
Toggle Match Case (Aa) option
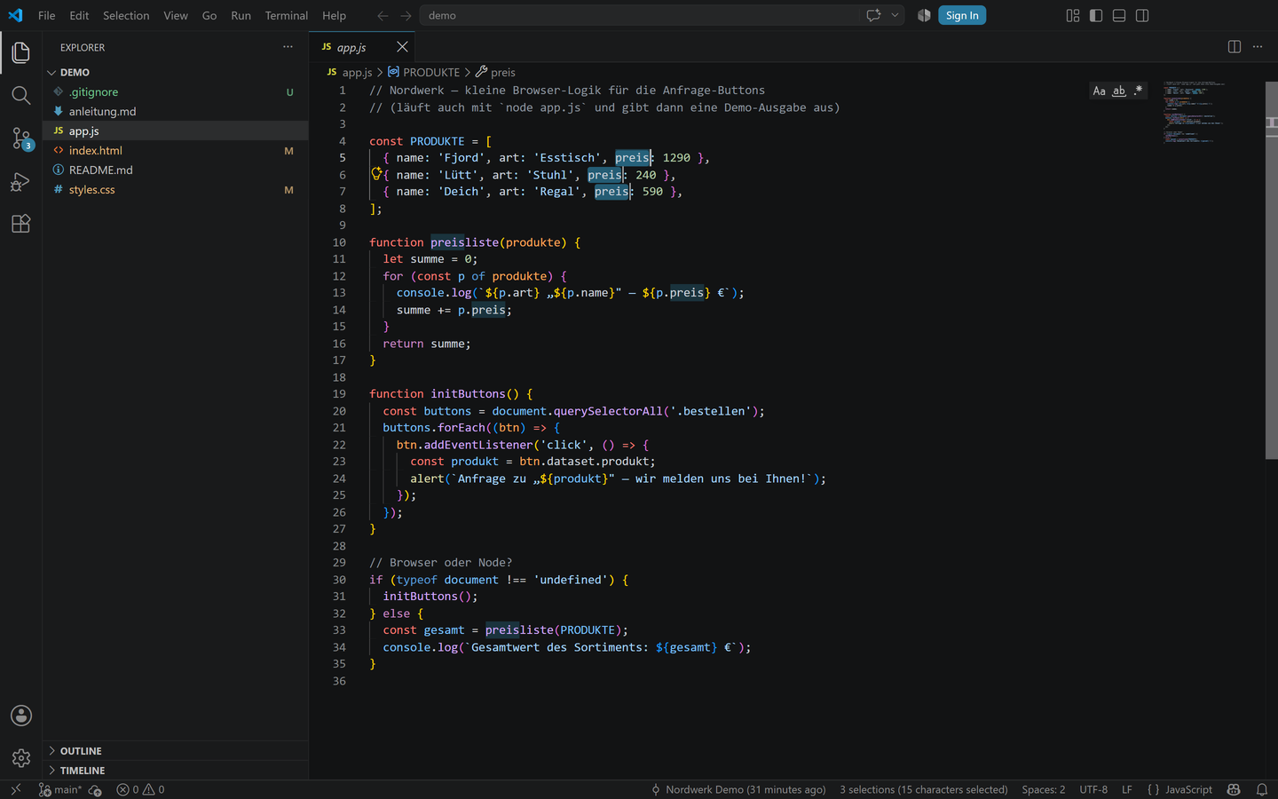click(1099, 91)
